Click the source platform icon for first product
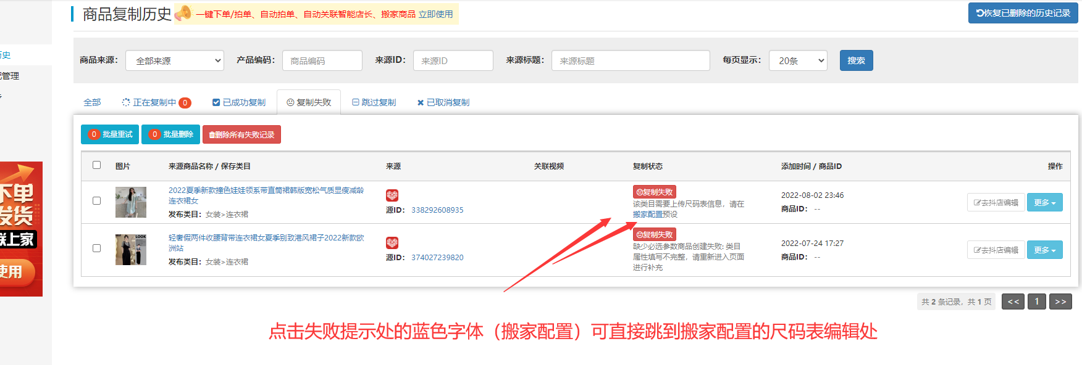 point(392,195)
